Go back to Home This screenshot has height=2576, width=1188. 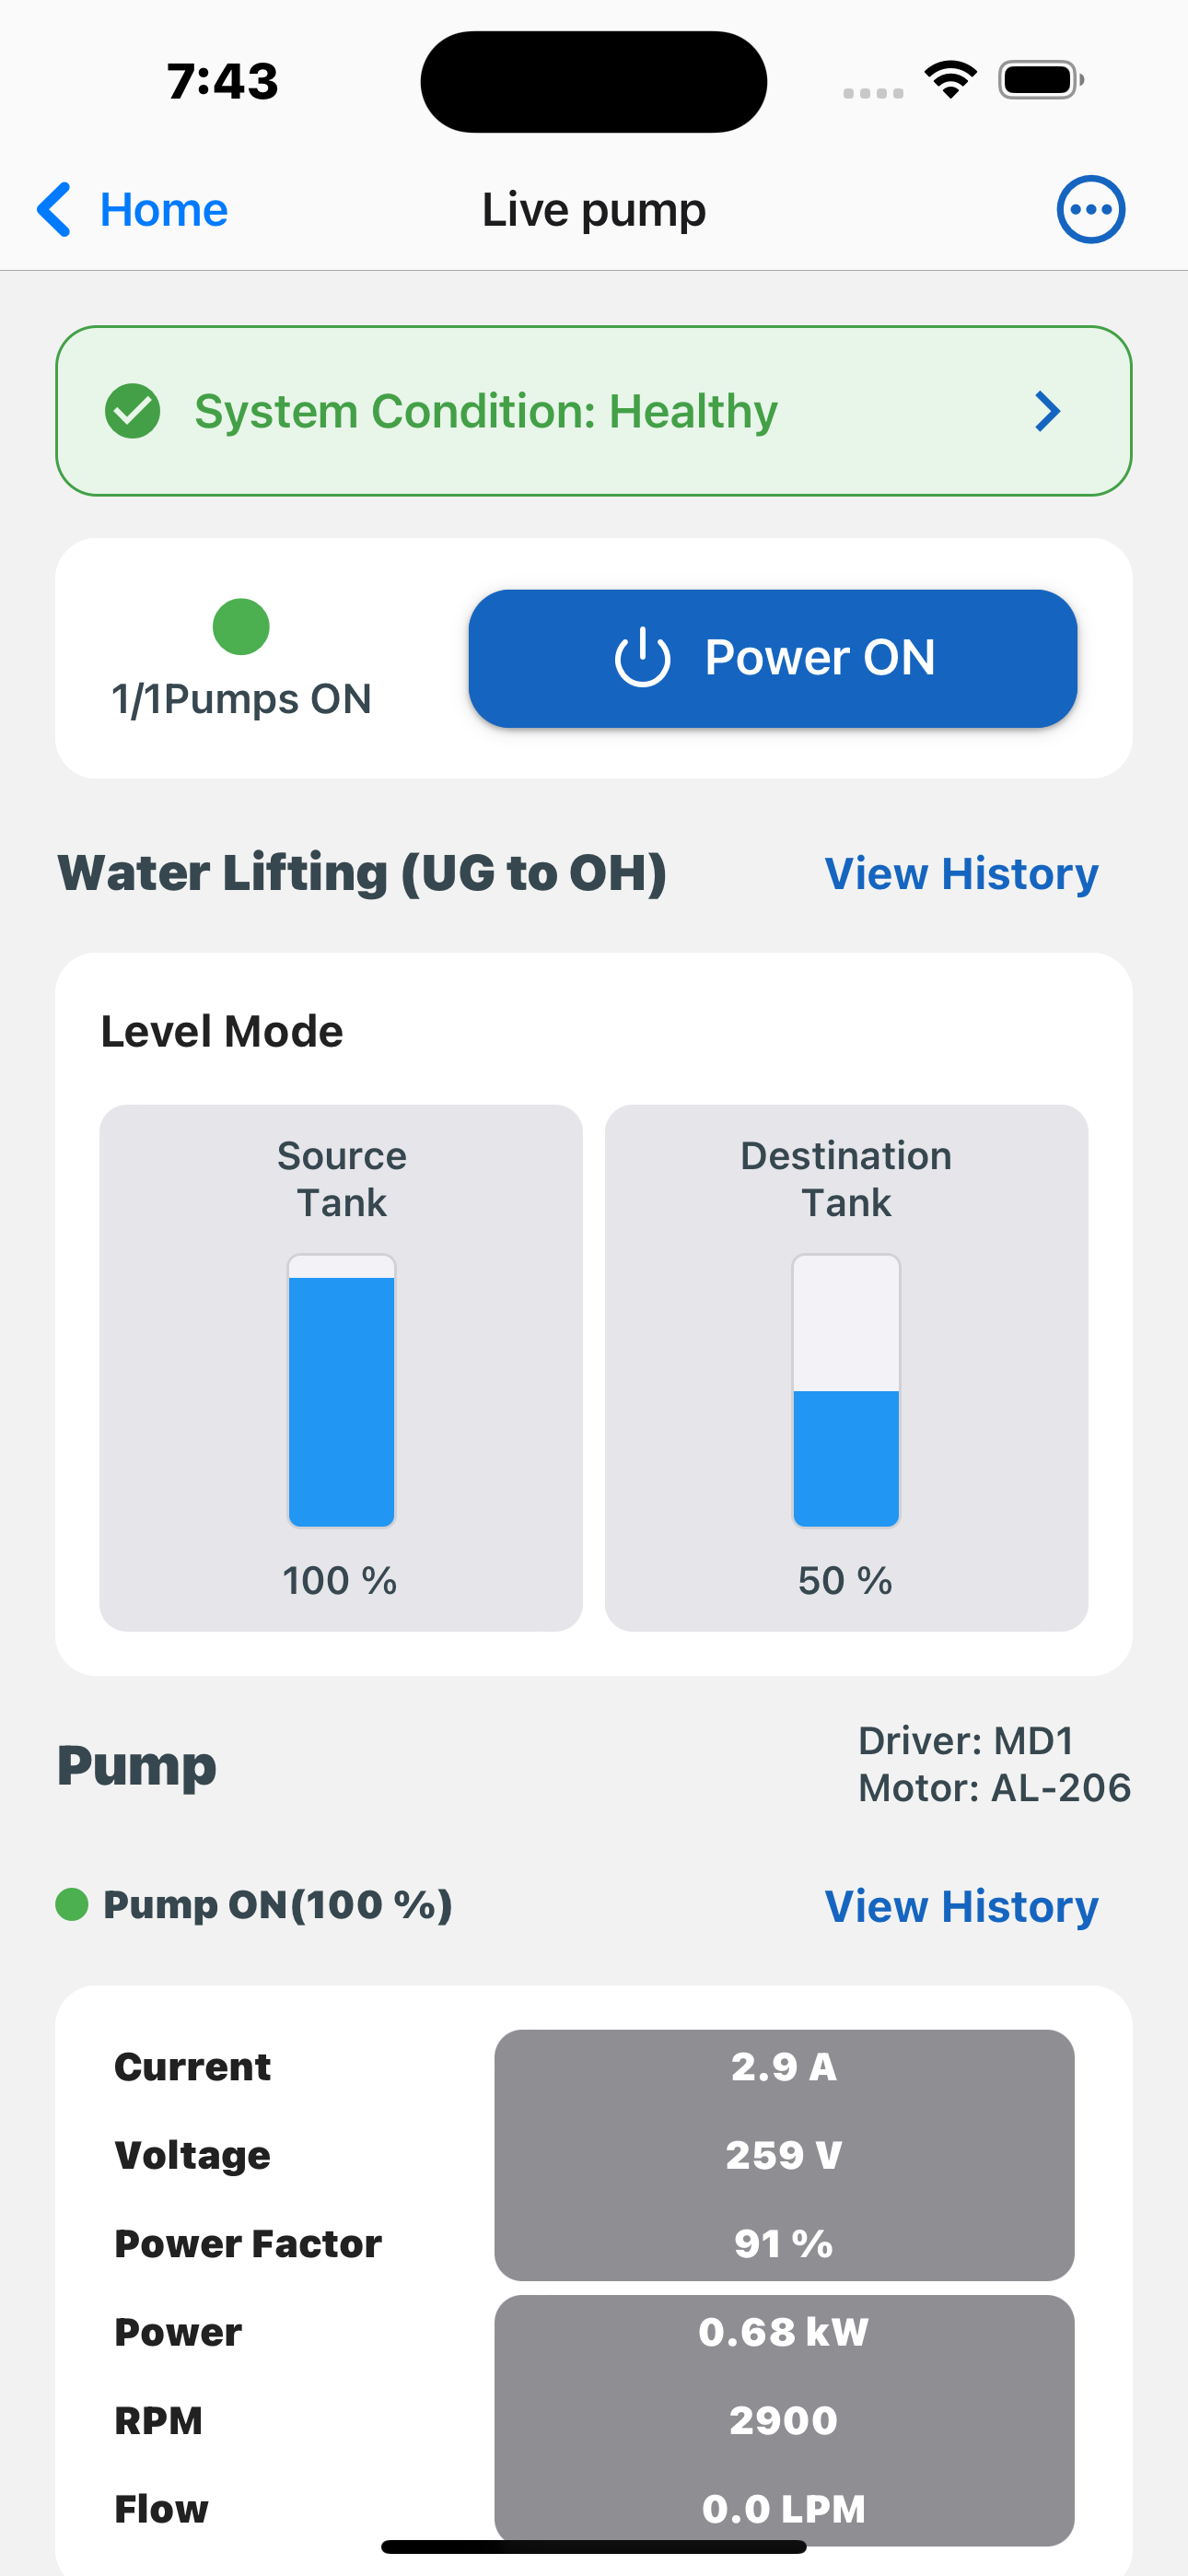click(x=132, y=210)
